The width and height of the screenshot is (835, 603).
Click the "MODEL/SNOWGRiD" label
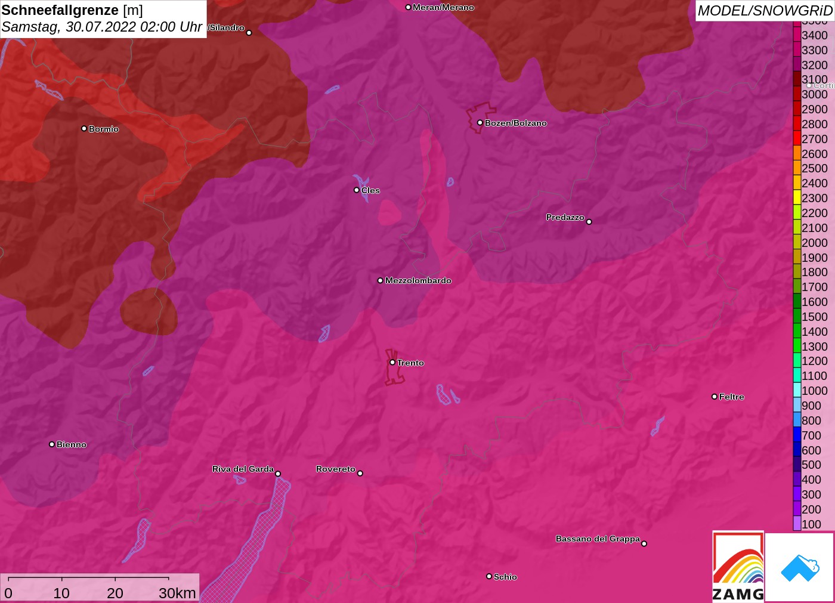pos(765,11)
